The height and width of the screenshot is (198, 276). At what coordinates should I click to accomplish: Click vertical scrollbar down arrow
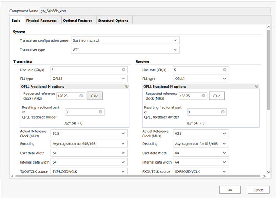[268, 172]
